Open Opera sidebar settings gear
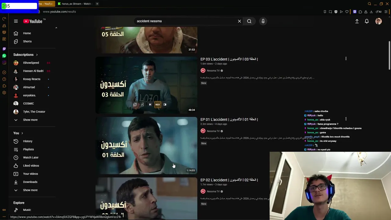391x220 pixels. 4,93
